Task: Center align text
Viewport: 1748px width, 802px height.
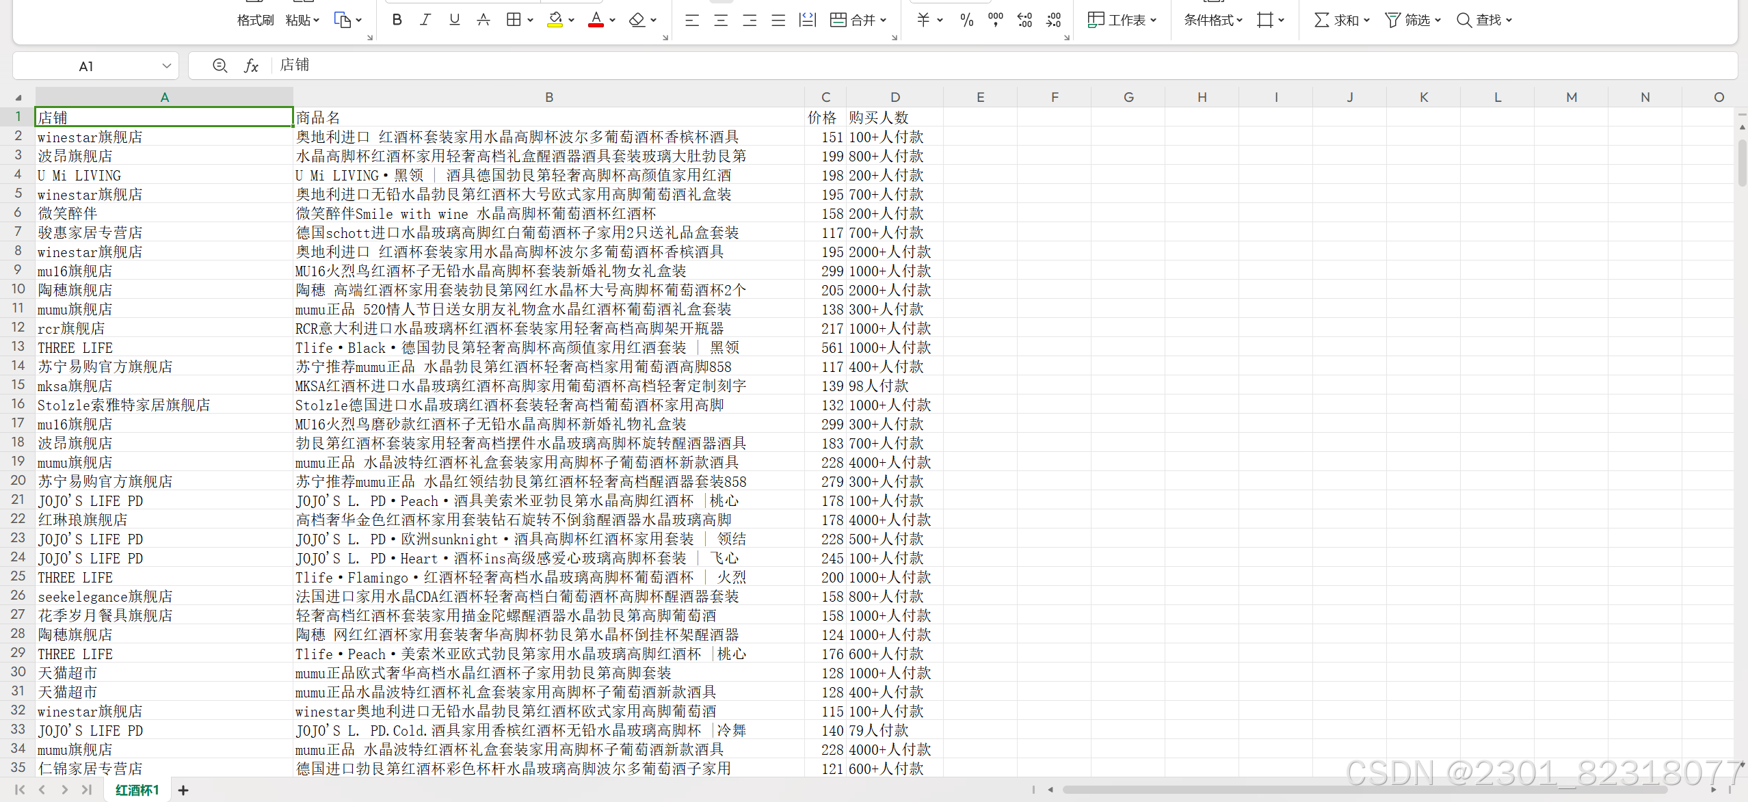Action: tap(721, 20)
